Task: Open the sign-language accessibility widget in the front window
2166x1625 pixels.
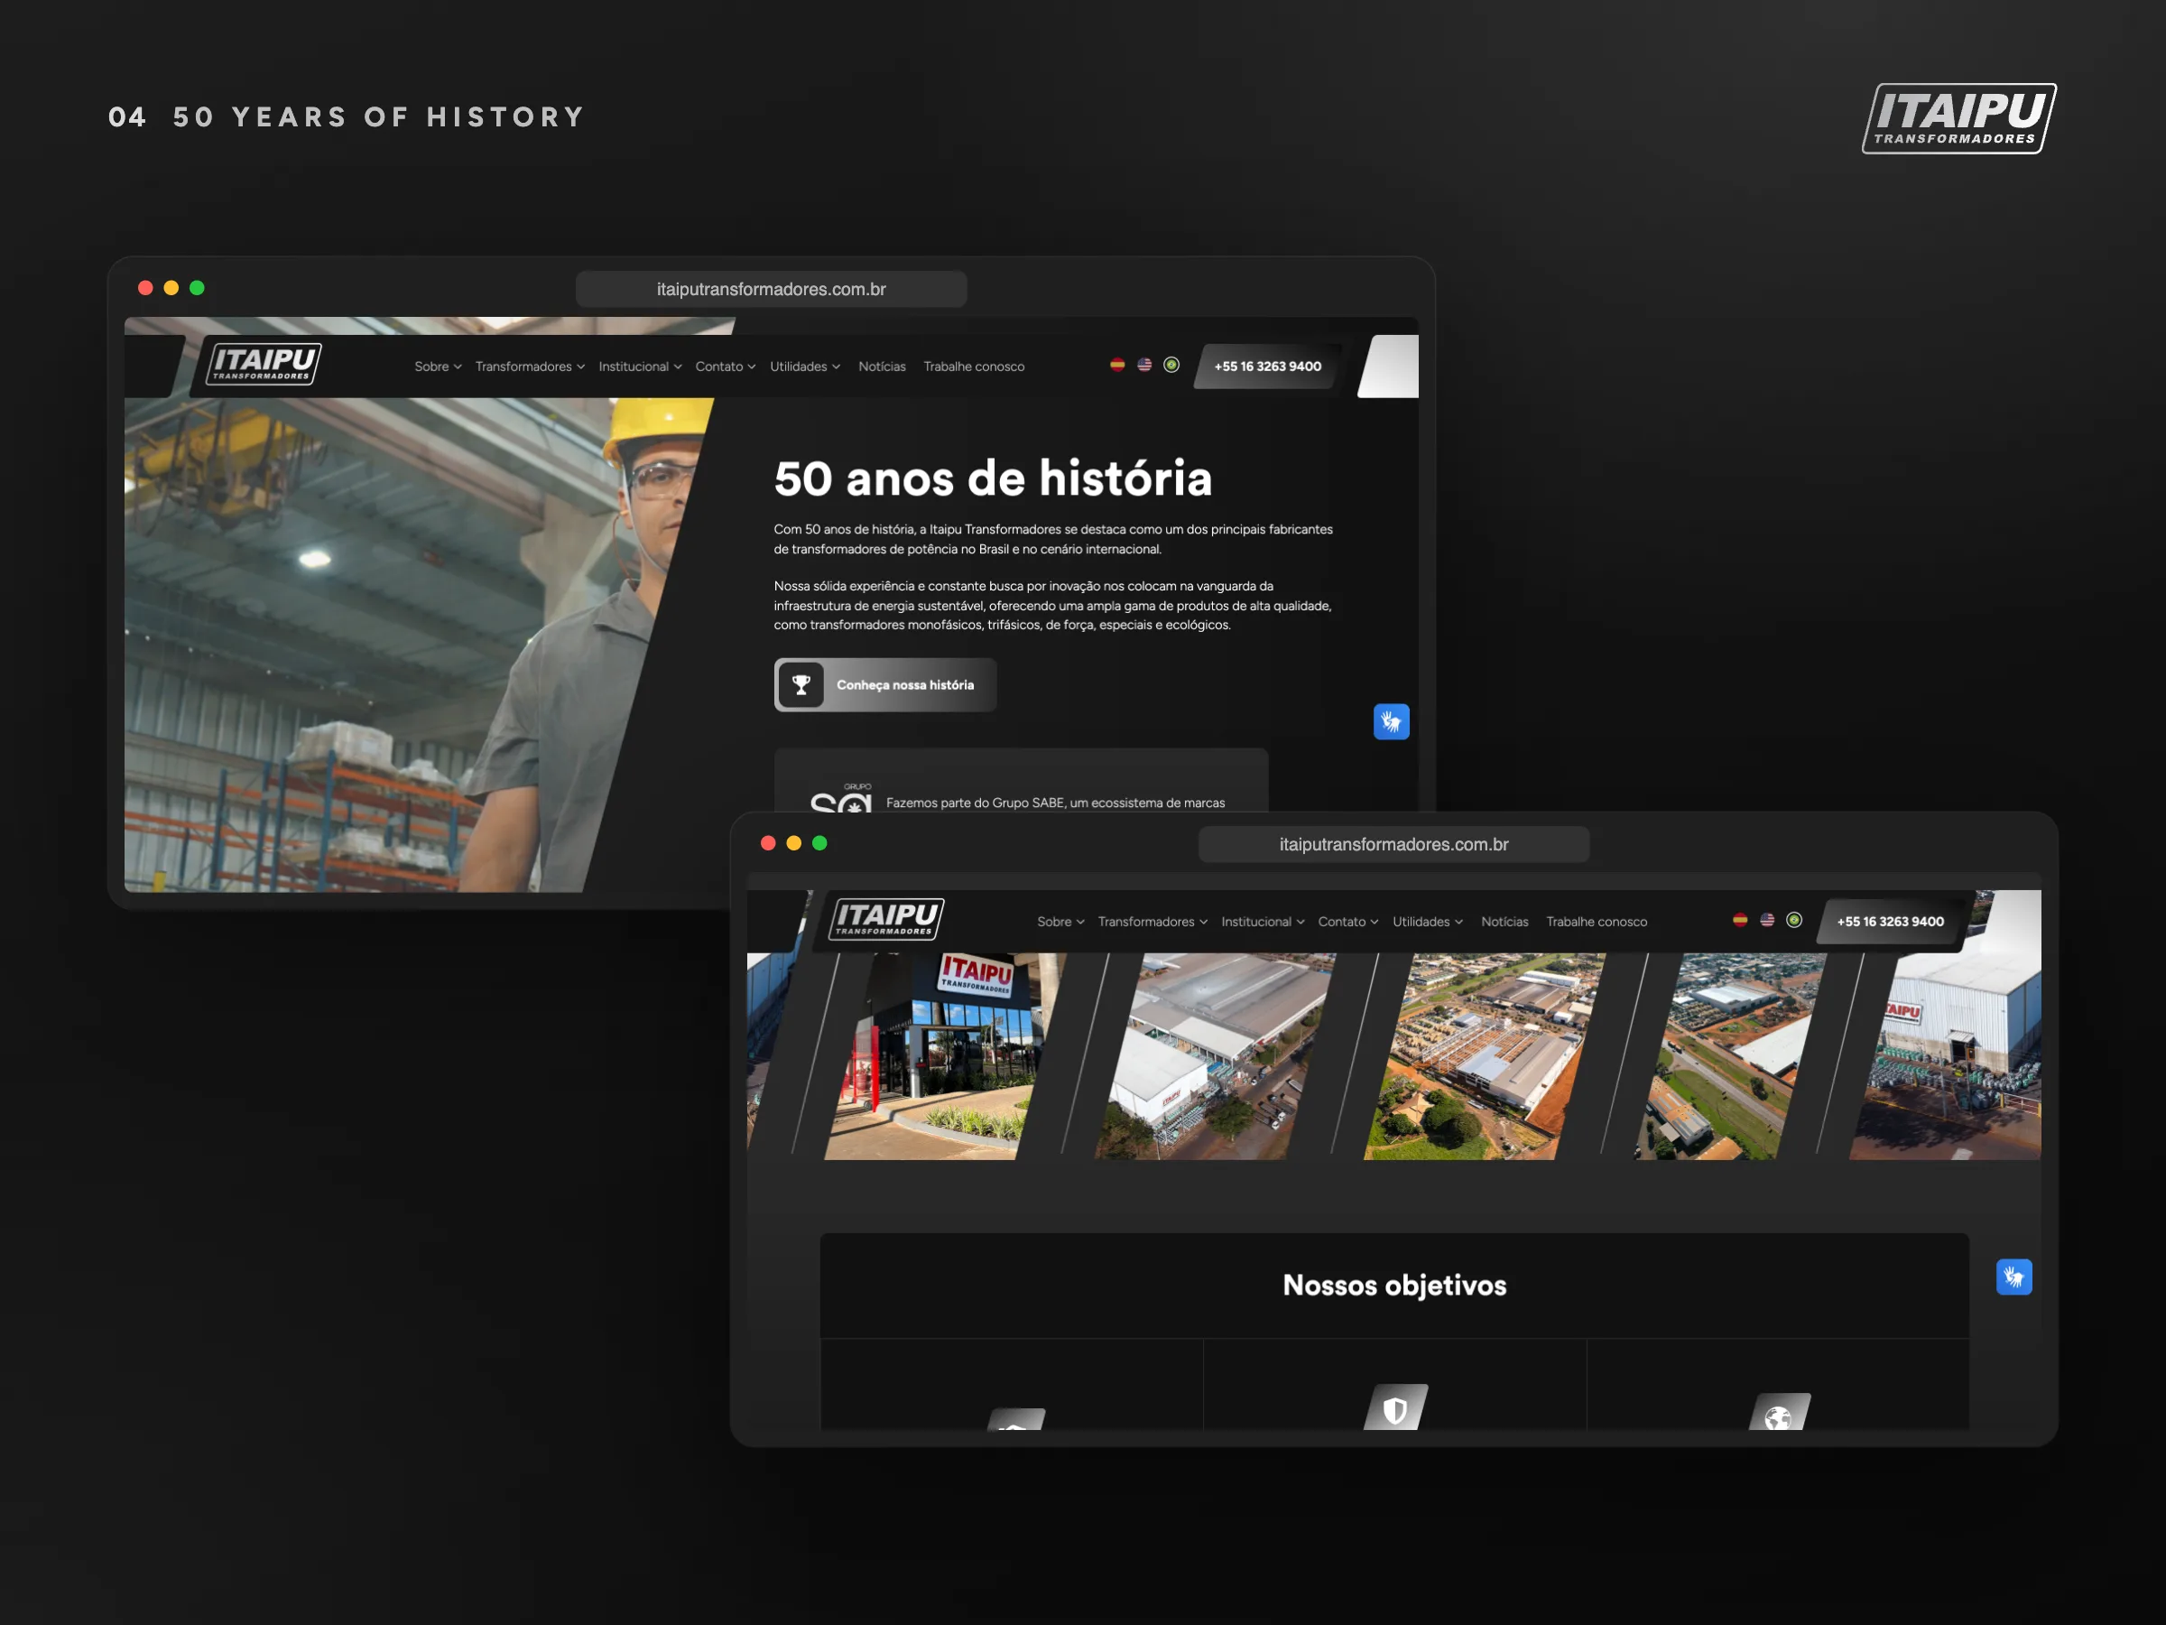Action: (2014, 1277)
